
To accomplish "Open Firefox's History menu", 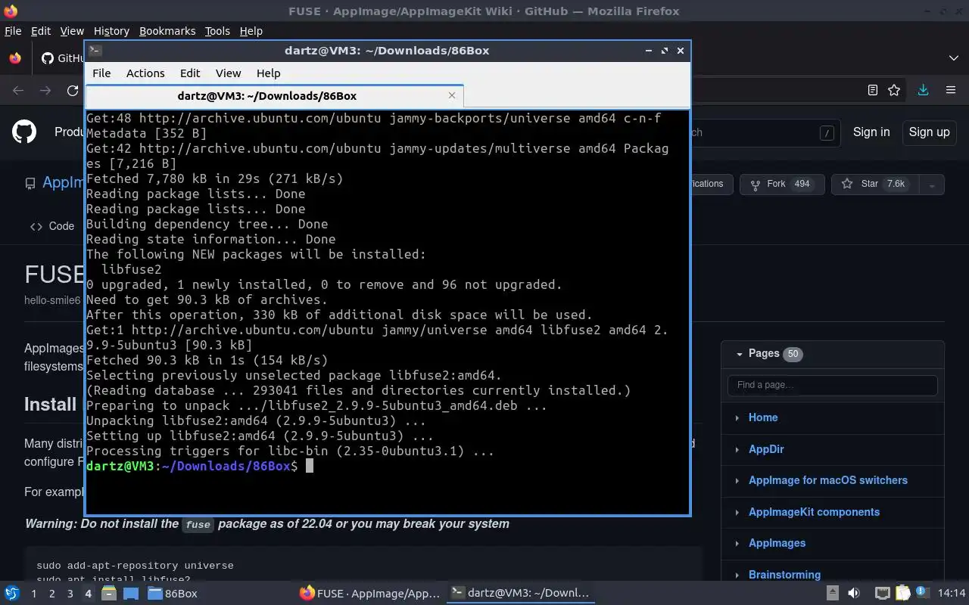I will (111, 31).
